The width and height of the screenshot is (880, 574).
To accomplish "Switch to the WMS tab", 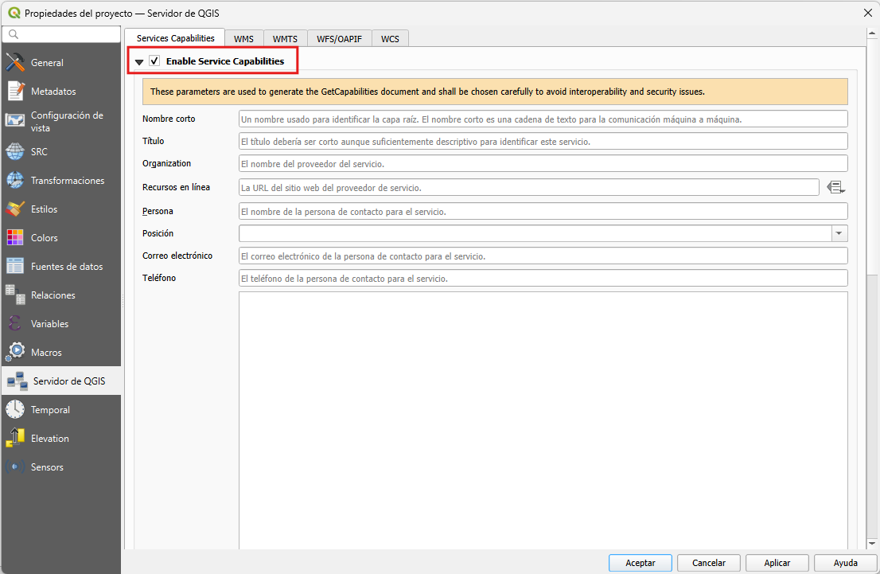I will click(x=243, y=38).
